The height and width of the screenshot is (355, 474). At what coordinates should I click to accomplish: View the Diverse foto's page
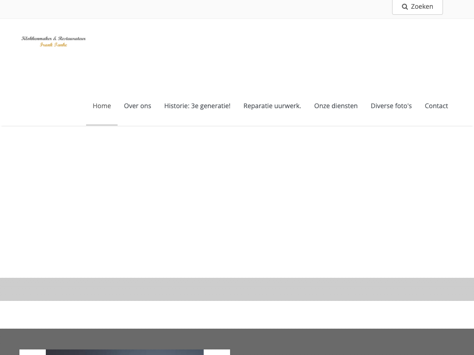391,106
